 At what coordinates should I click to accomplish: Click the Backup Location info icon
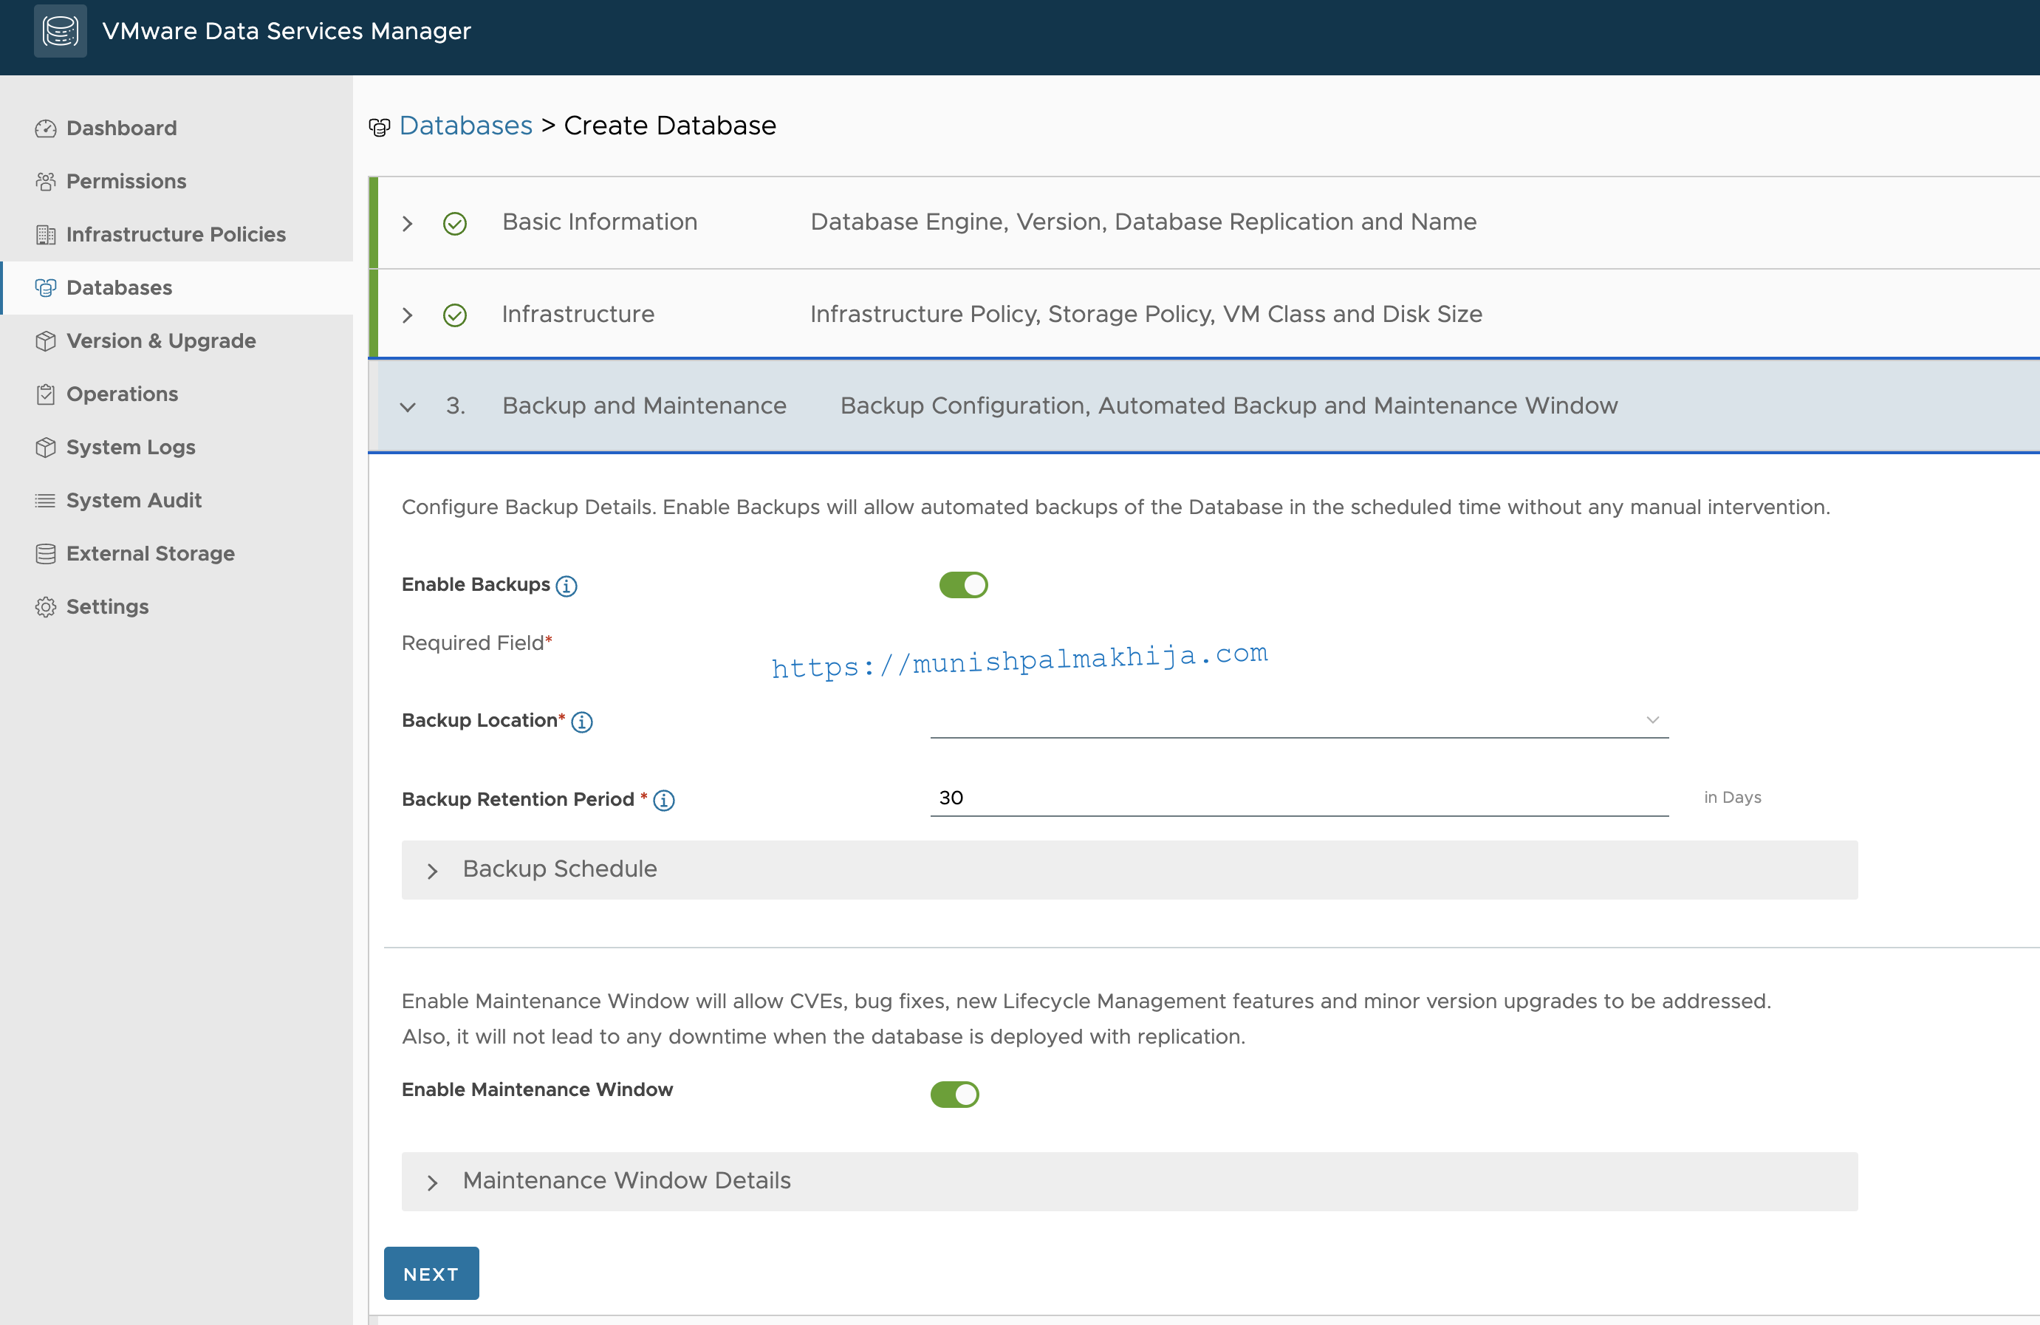pos(582,722)
